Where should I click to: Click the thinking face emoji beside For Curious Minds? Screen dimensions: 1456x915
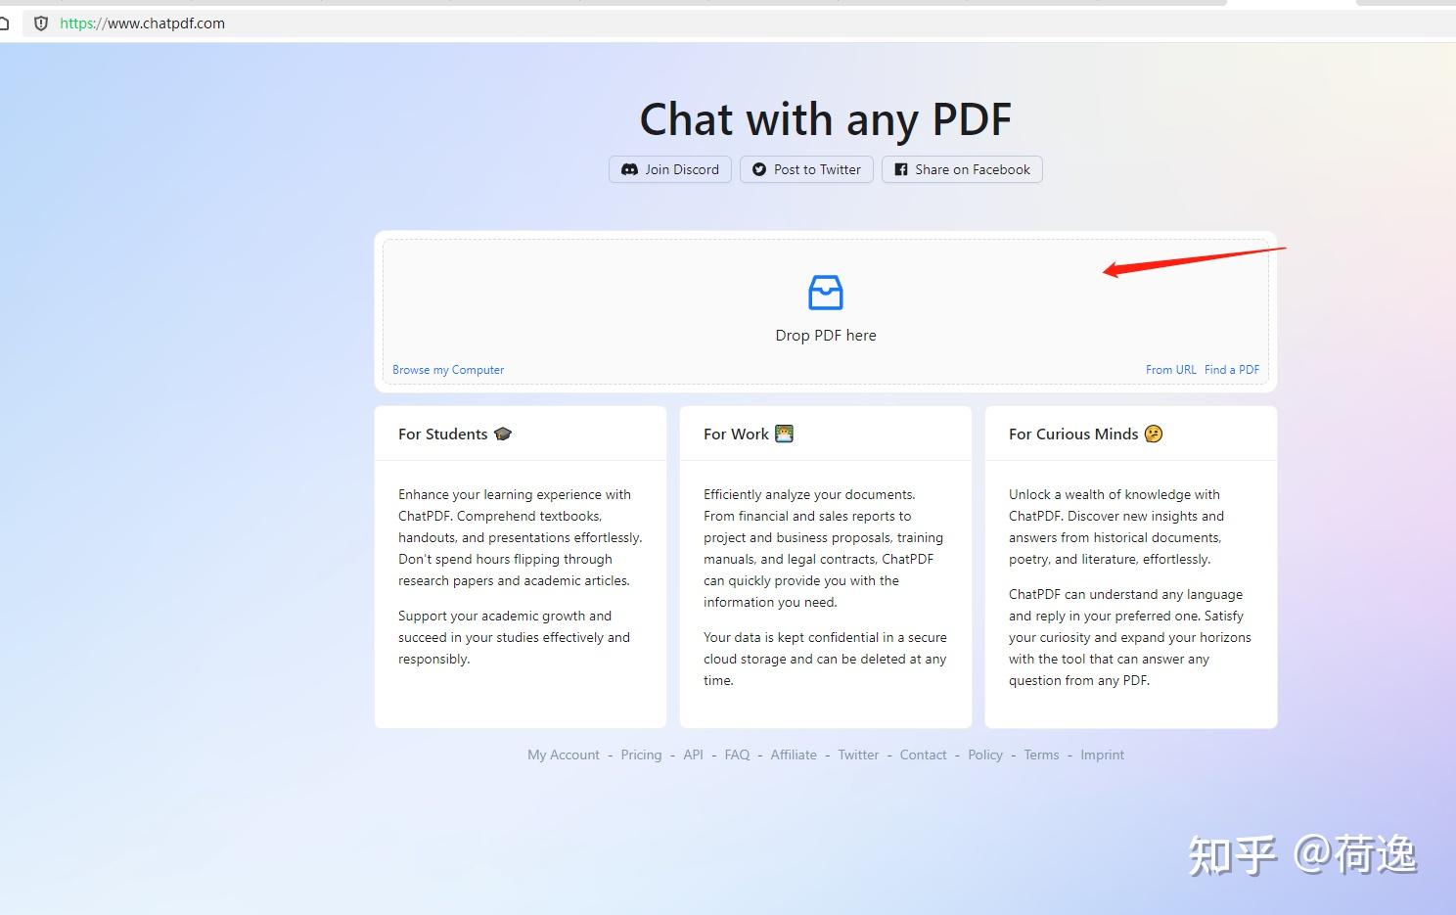tap(1154, 434)
